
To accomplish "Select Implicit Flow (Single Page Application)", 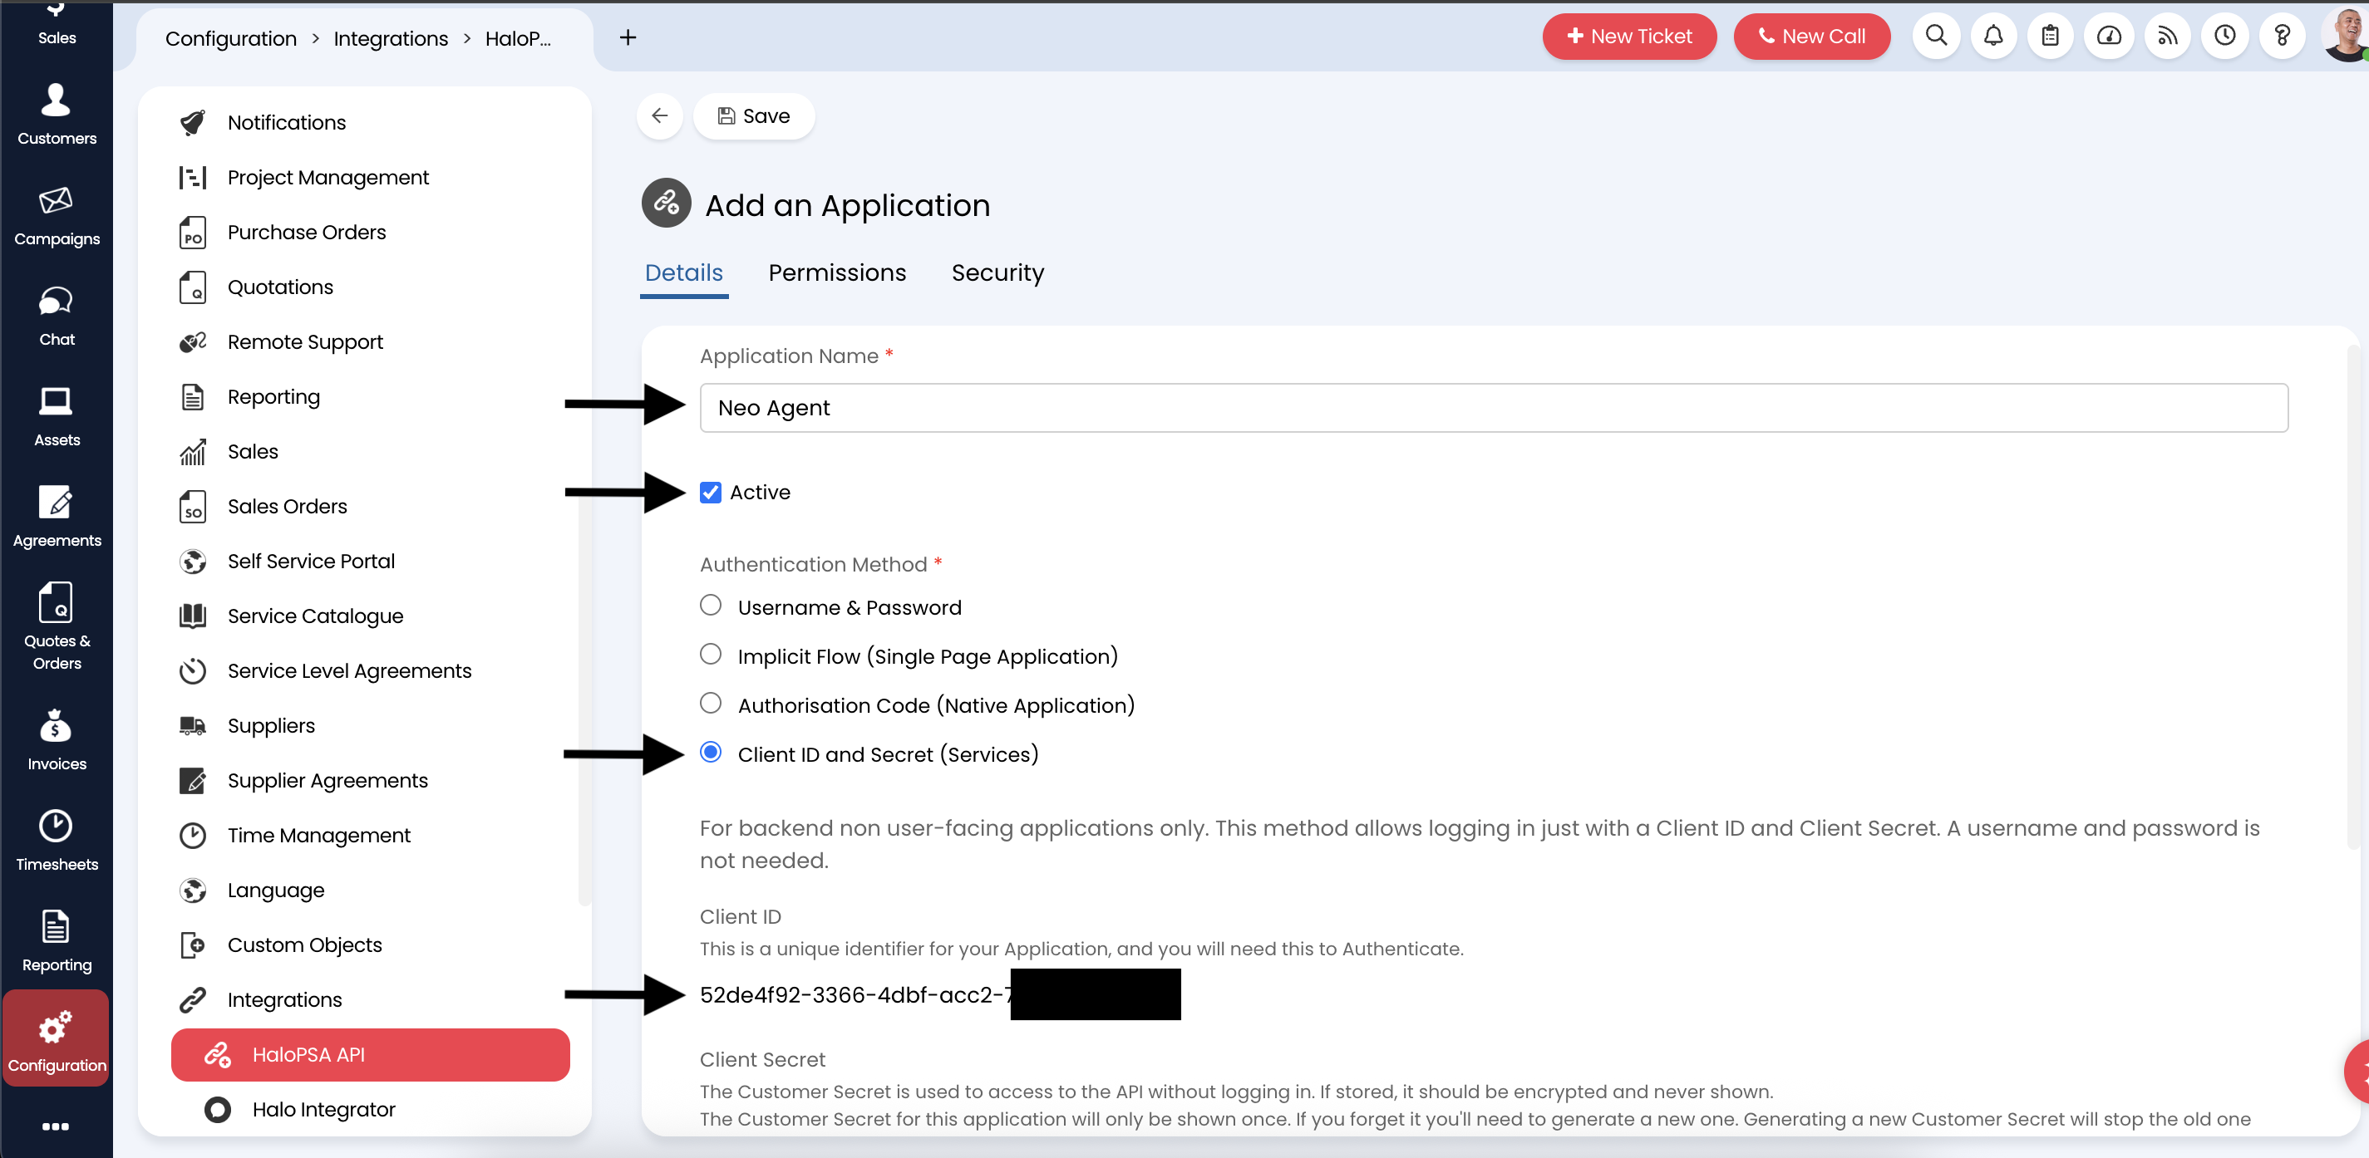I will point(710,654).
